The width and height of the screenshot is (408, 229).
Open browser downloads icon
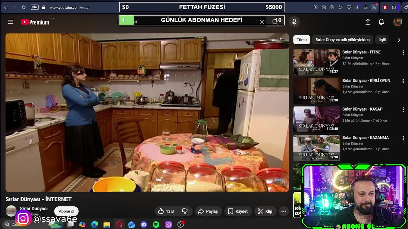[357, 7]
